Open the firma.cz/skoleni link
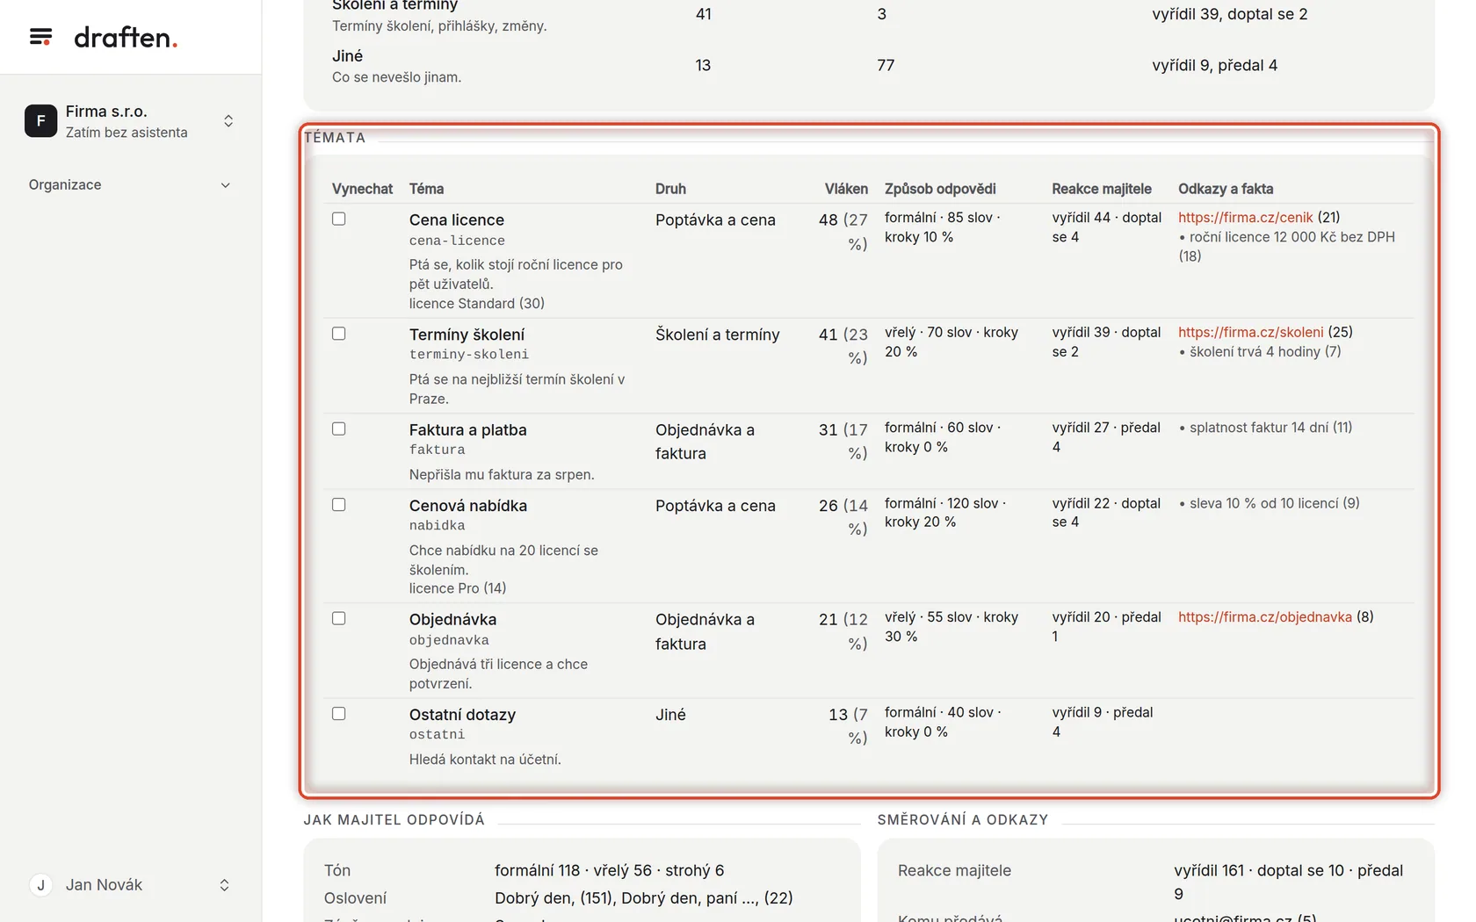1476x922 pixels. pyautogui.click(x=1250, y=332)
